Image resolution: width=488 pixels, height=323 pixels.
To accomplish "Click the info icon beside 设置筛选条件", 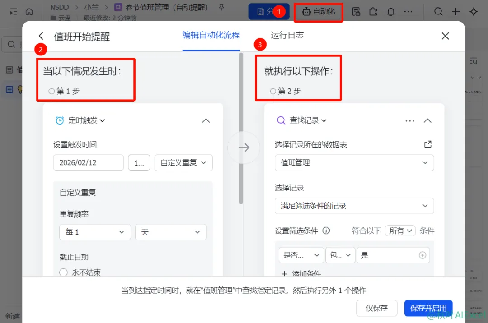I will coord(326,231).
